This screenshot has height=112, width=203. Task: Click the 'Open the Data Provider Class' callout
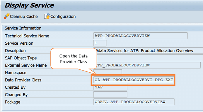(74, 59)
